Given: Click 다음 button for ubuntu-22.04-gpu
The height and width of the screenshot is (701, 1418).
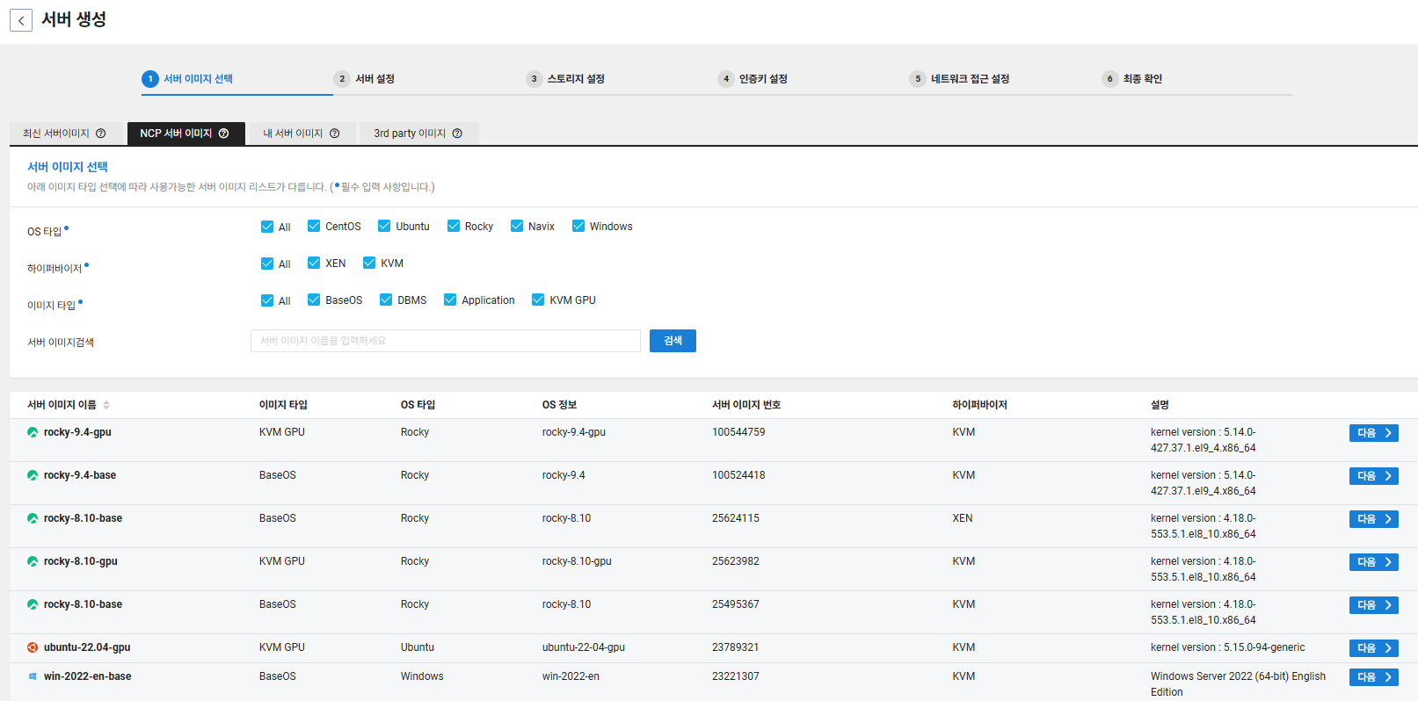Looking at the screenshot, I should click(1373, 648).
